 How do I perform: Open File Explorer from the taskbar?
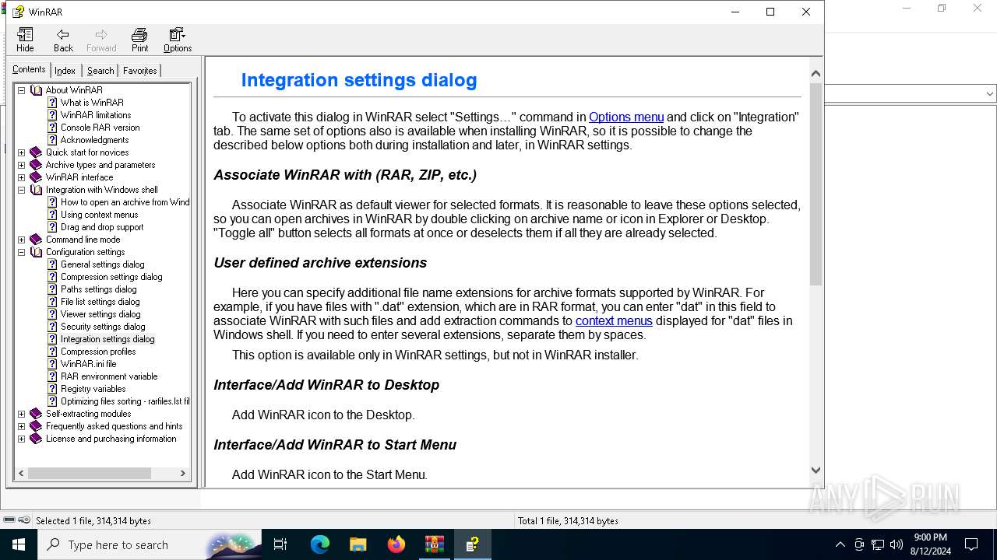(358, 544)
